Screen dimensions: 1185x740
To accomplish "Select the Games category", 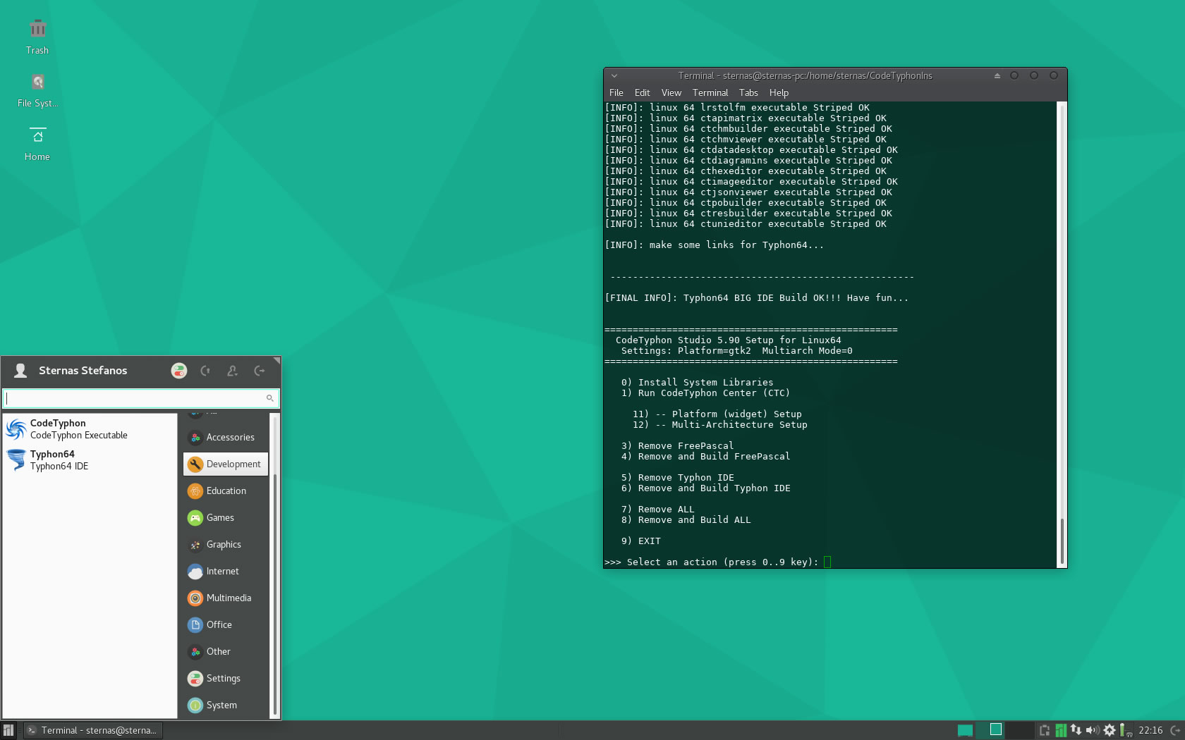I will click(x=226, y=518).
